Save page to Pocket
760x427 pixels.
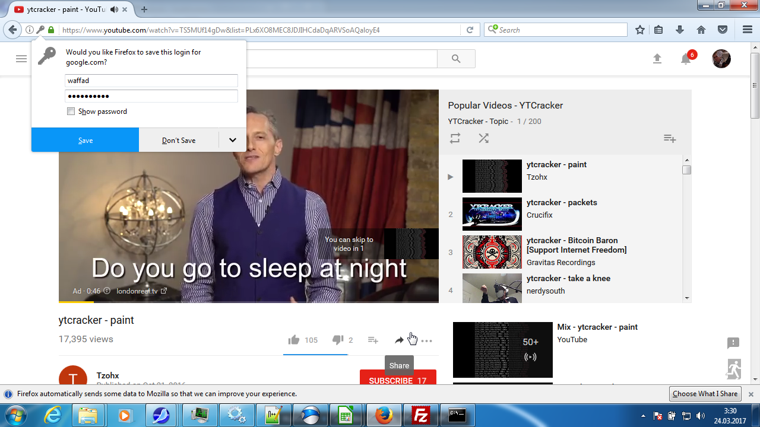(x=723, y=30)
